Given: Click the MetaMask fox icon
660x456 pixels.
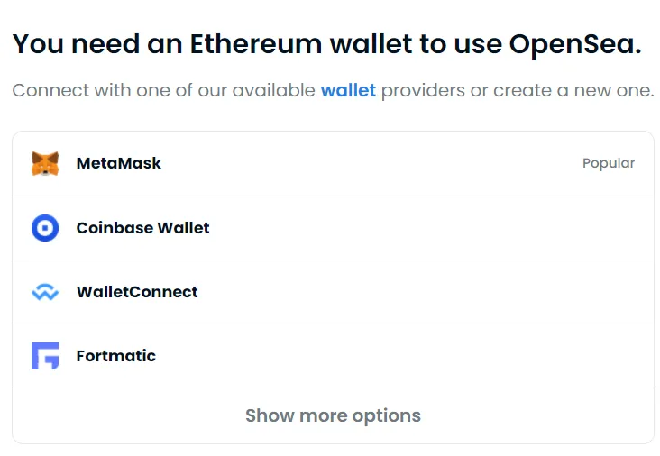Looking at the screenshot, I should click(45, 164).
